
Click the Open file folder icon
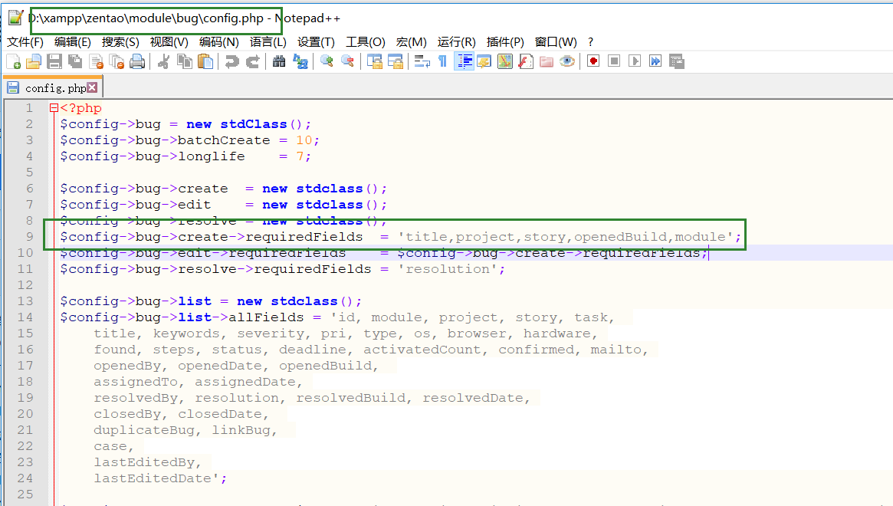coord(34,61)
